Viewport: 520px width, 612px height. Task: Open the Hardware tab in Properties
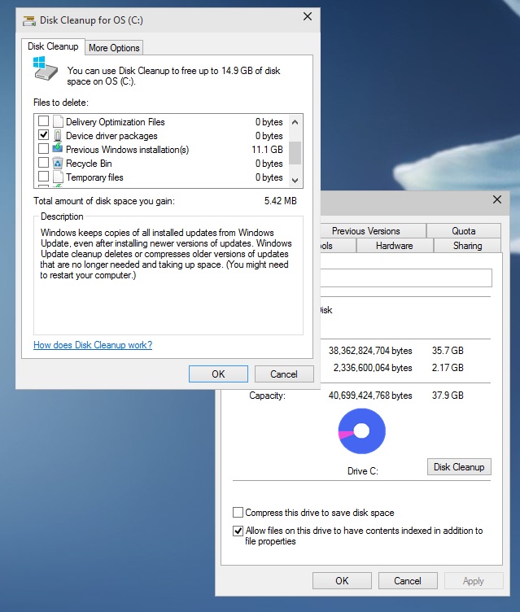[395, 246]
